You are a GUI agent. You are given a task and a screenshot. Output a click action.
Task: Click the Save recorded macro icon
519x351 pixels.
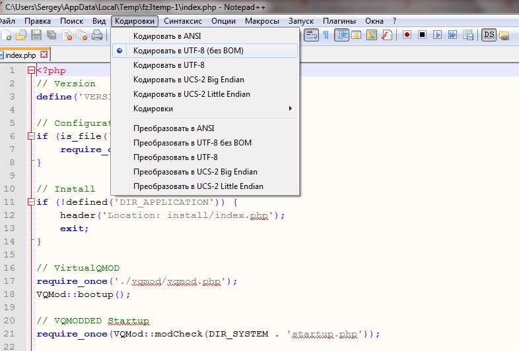[467, 35]
